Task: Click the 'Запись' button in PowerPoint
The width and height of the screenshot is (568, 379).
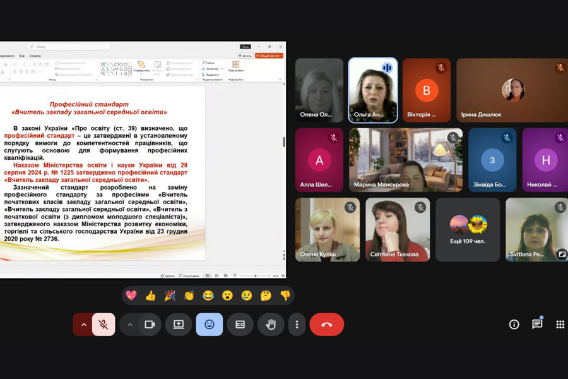Action: coord(246,56)
